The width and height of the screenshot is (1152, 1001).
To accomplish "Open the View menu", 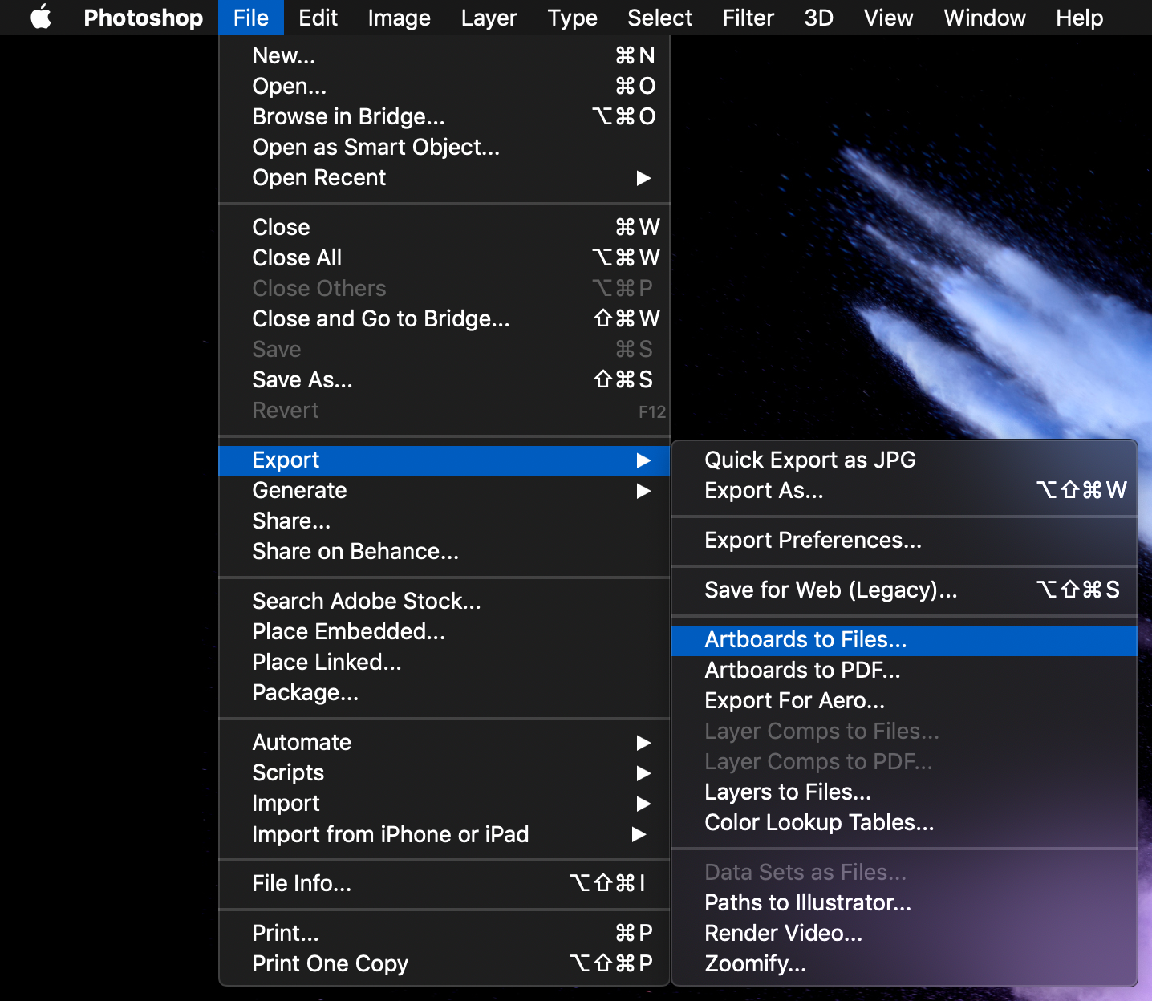I will (889, 18).
